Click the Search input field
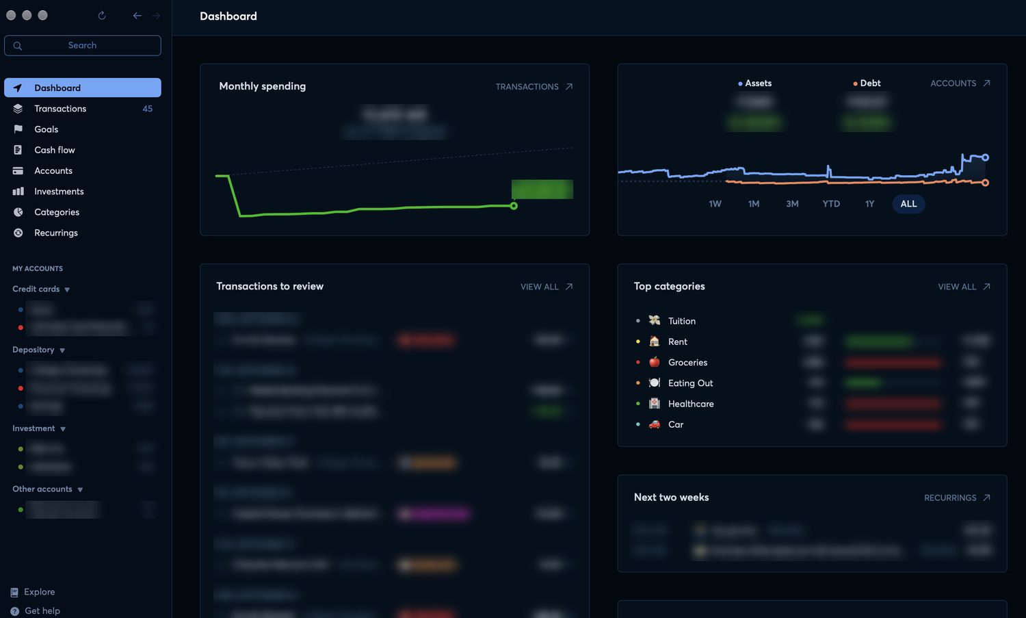This screenshot has width=1026, height=618. tap(83, 45)
